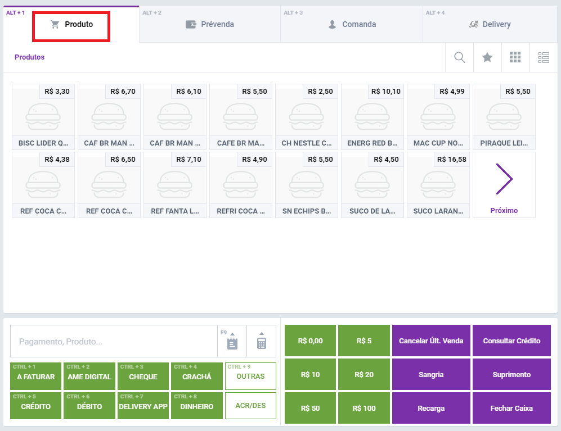Open the Delivery tab
This screenshot has width=561, height=431.
tap(490, 25)
